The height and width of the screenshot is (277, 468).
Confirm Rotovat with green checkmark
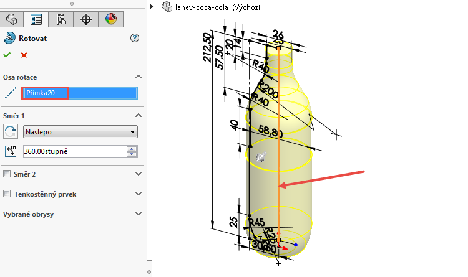(7, 55)
